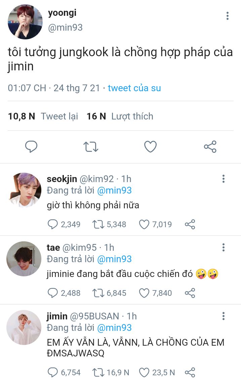Viewport: 241px width, 382px height.
Task: Share yoongi's main tweet
Action: point(210,147)
